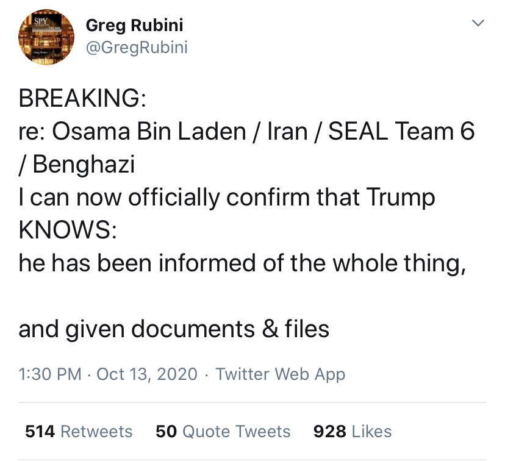Show the 928 Likes list
The image size is (505, 461).
(x=352, y=431)
